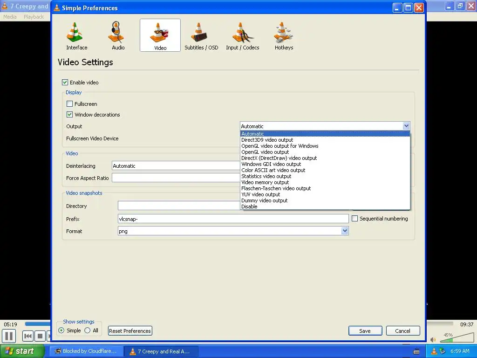This screenshot has width=477, height=358.
Task: Choose OpenGL video output for Windows
Action: 325,146
